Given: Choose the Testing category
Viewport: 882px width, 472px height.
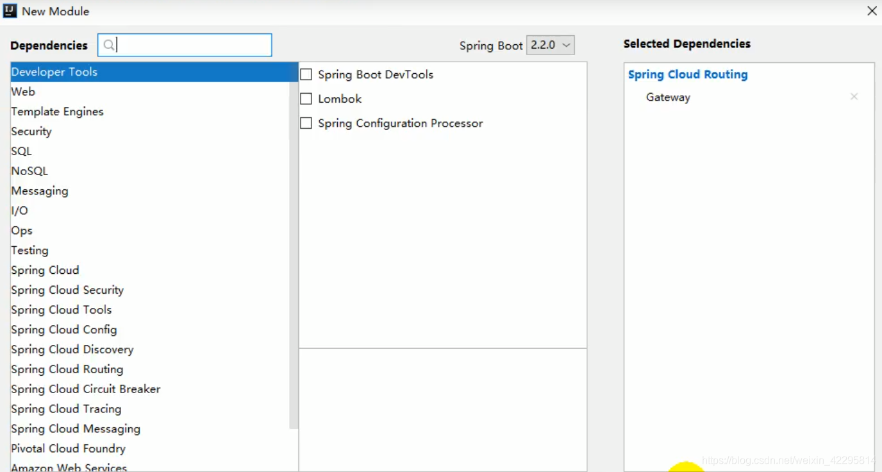Looking at the screenshot, I should (150, 251).
